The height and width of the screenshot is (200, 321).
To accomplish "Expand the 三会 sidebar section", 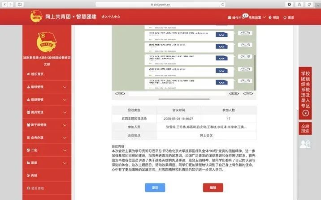I will [36, 150].
